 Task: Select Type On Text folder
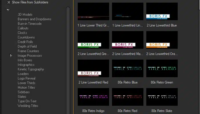[x=27, y=101]
